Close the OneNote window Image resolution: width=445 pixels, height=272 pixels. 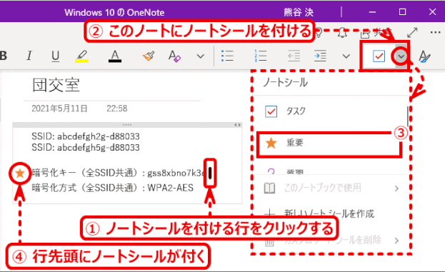[x=432, y=12]
